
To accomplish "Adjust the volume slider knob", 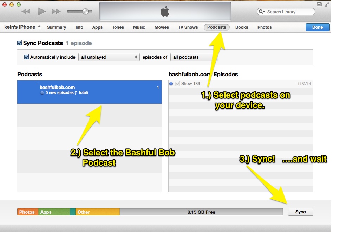I will pos(86,12).
